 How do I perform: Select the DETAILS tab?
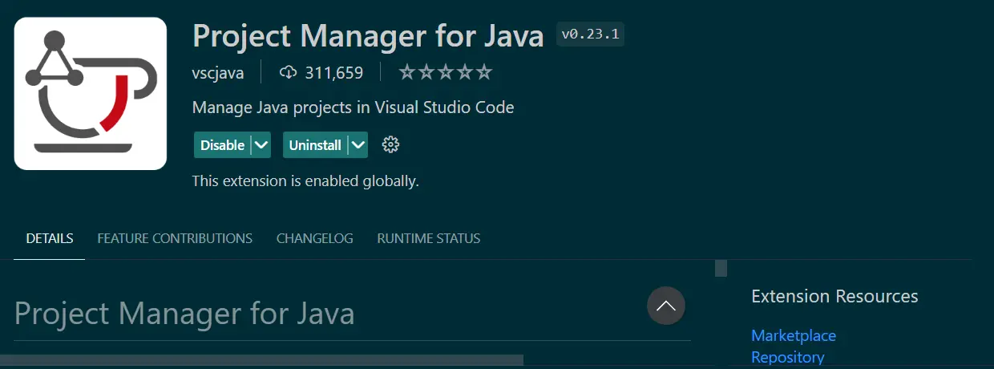[50, 238]
